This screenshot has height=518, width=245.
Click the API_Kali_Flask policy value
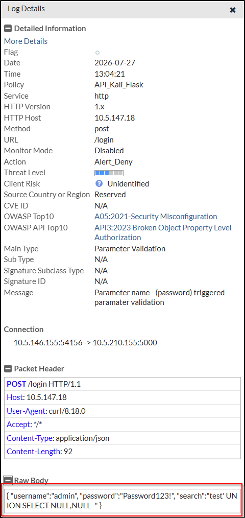point(119,85)
